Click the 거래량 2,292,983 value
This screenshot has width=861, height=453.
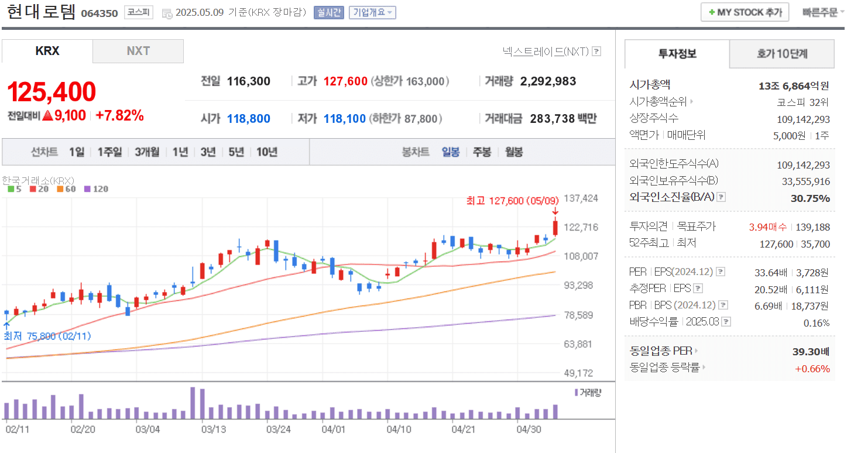pos(548,81)
